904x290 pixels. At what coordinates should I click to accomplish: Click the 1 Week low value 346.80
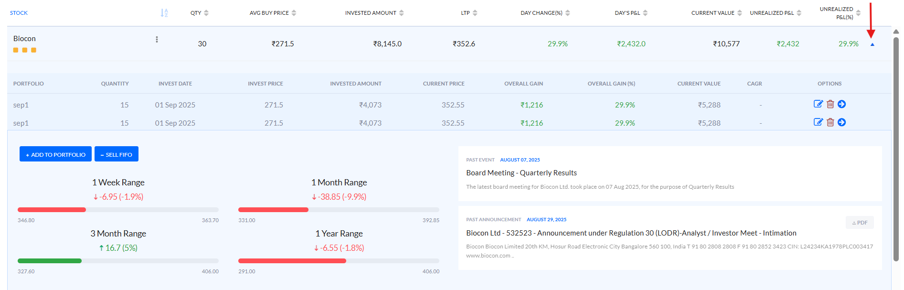[x=26, y=220]
